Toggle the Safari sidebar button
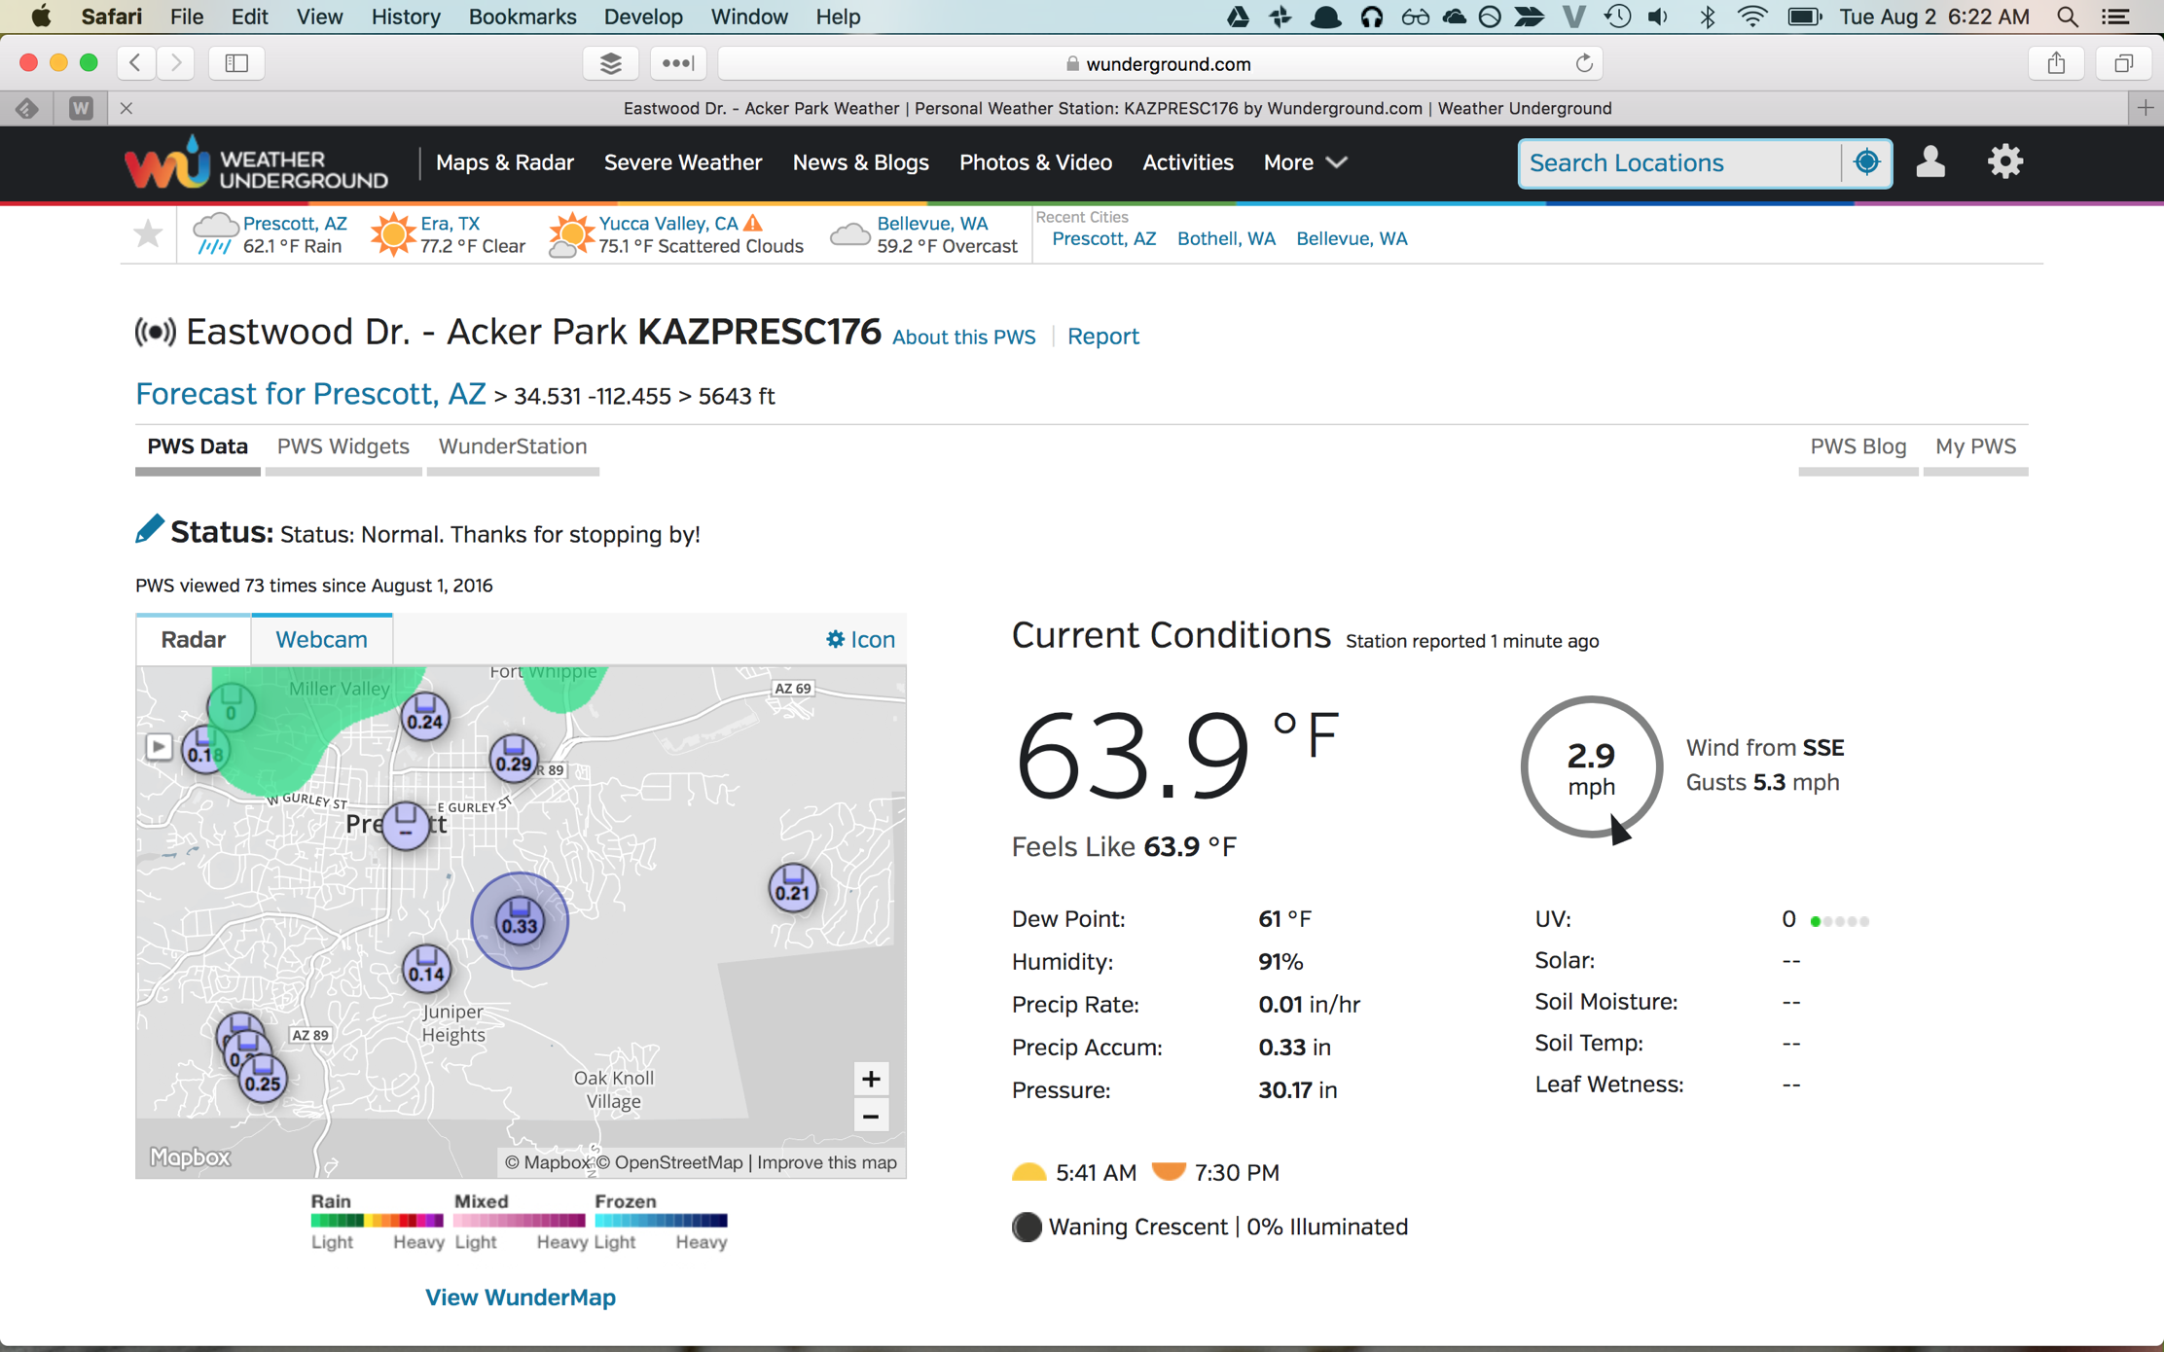This screenshot has width=2164, height=1352. click(236, 63)
